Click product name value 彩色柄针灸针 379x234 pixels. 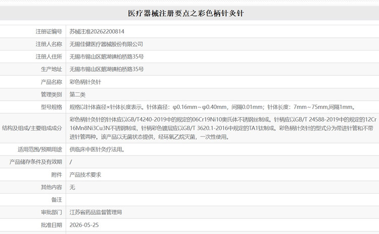[85, 82]
